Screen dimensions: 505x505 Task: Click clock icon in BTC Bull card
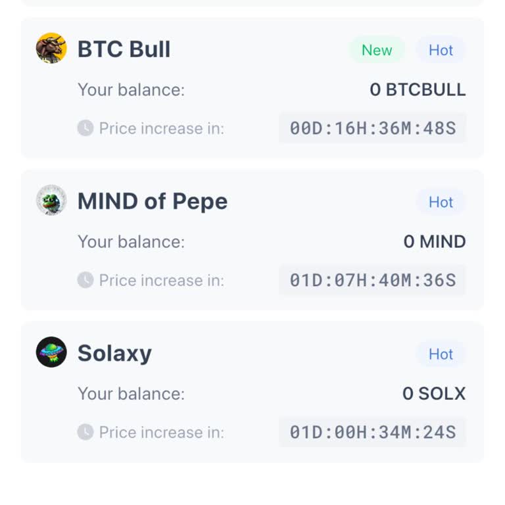point(85,128)
